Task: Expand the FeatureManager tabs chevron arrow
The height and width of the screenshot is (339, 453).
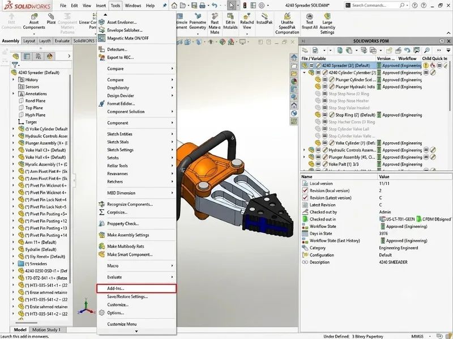Action: pyautogui.click(x=69, y=56)
